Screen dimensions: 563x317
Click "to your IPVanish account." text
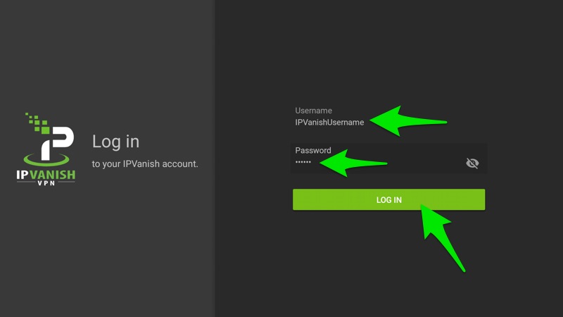[145, 164]
